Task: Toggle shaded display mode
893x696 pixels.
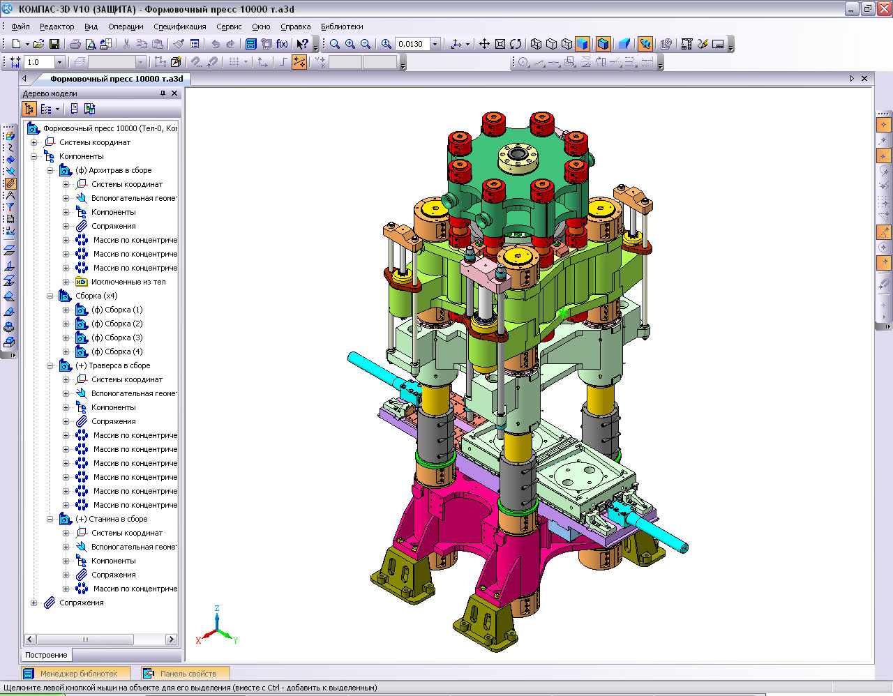Action: [x=583, y=44]
